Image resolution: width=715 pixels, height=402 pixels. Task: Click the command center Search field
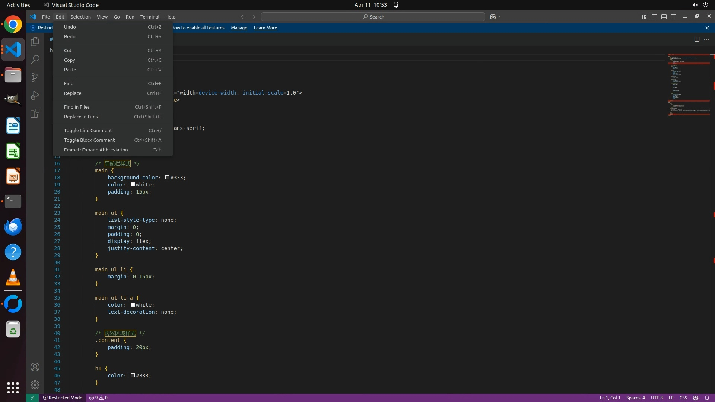pos(373,17)
